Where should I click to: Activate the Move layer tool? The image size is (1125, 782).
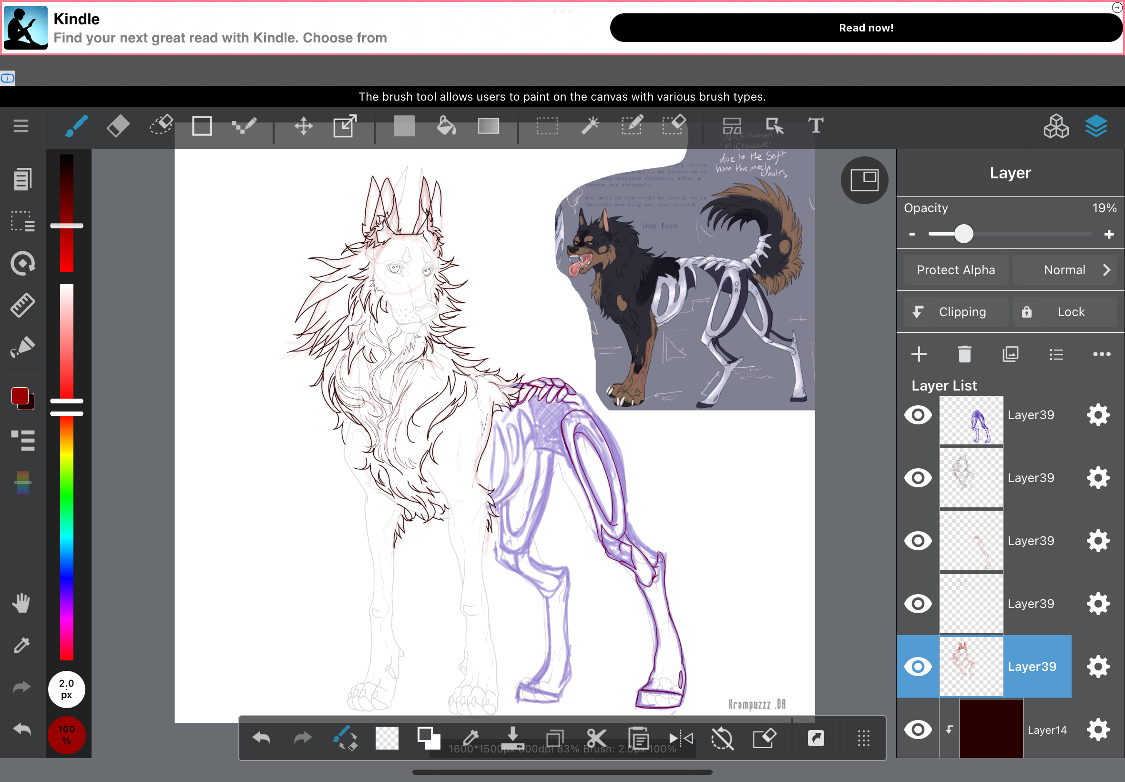[303, 126]
